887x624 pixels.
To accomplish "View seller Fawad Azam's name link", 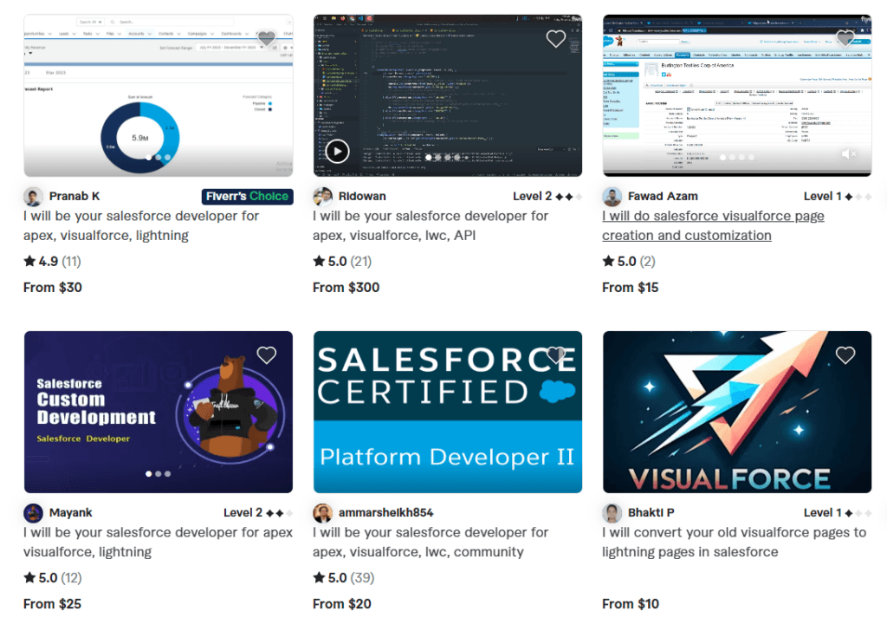I will [663, 196].
